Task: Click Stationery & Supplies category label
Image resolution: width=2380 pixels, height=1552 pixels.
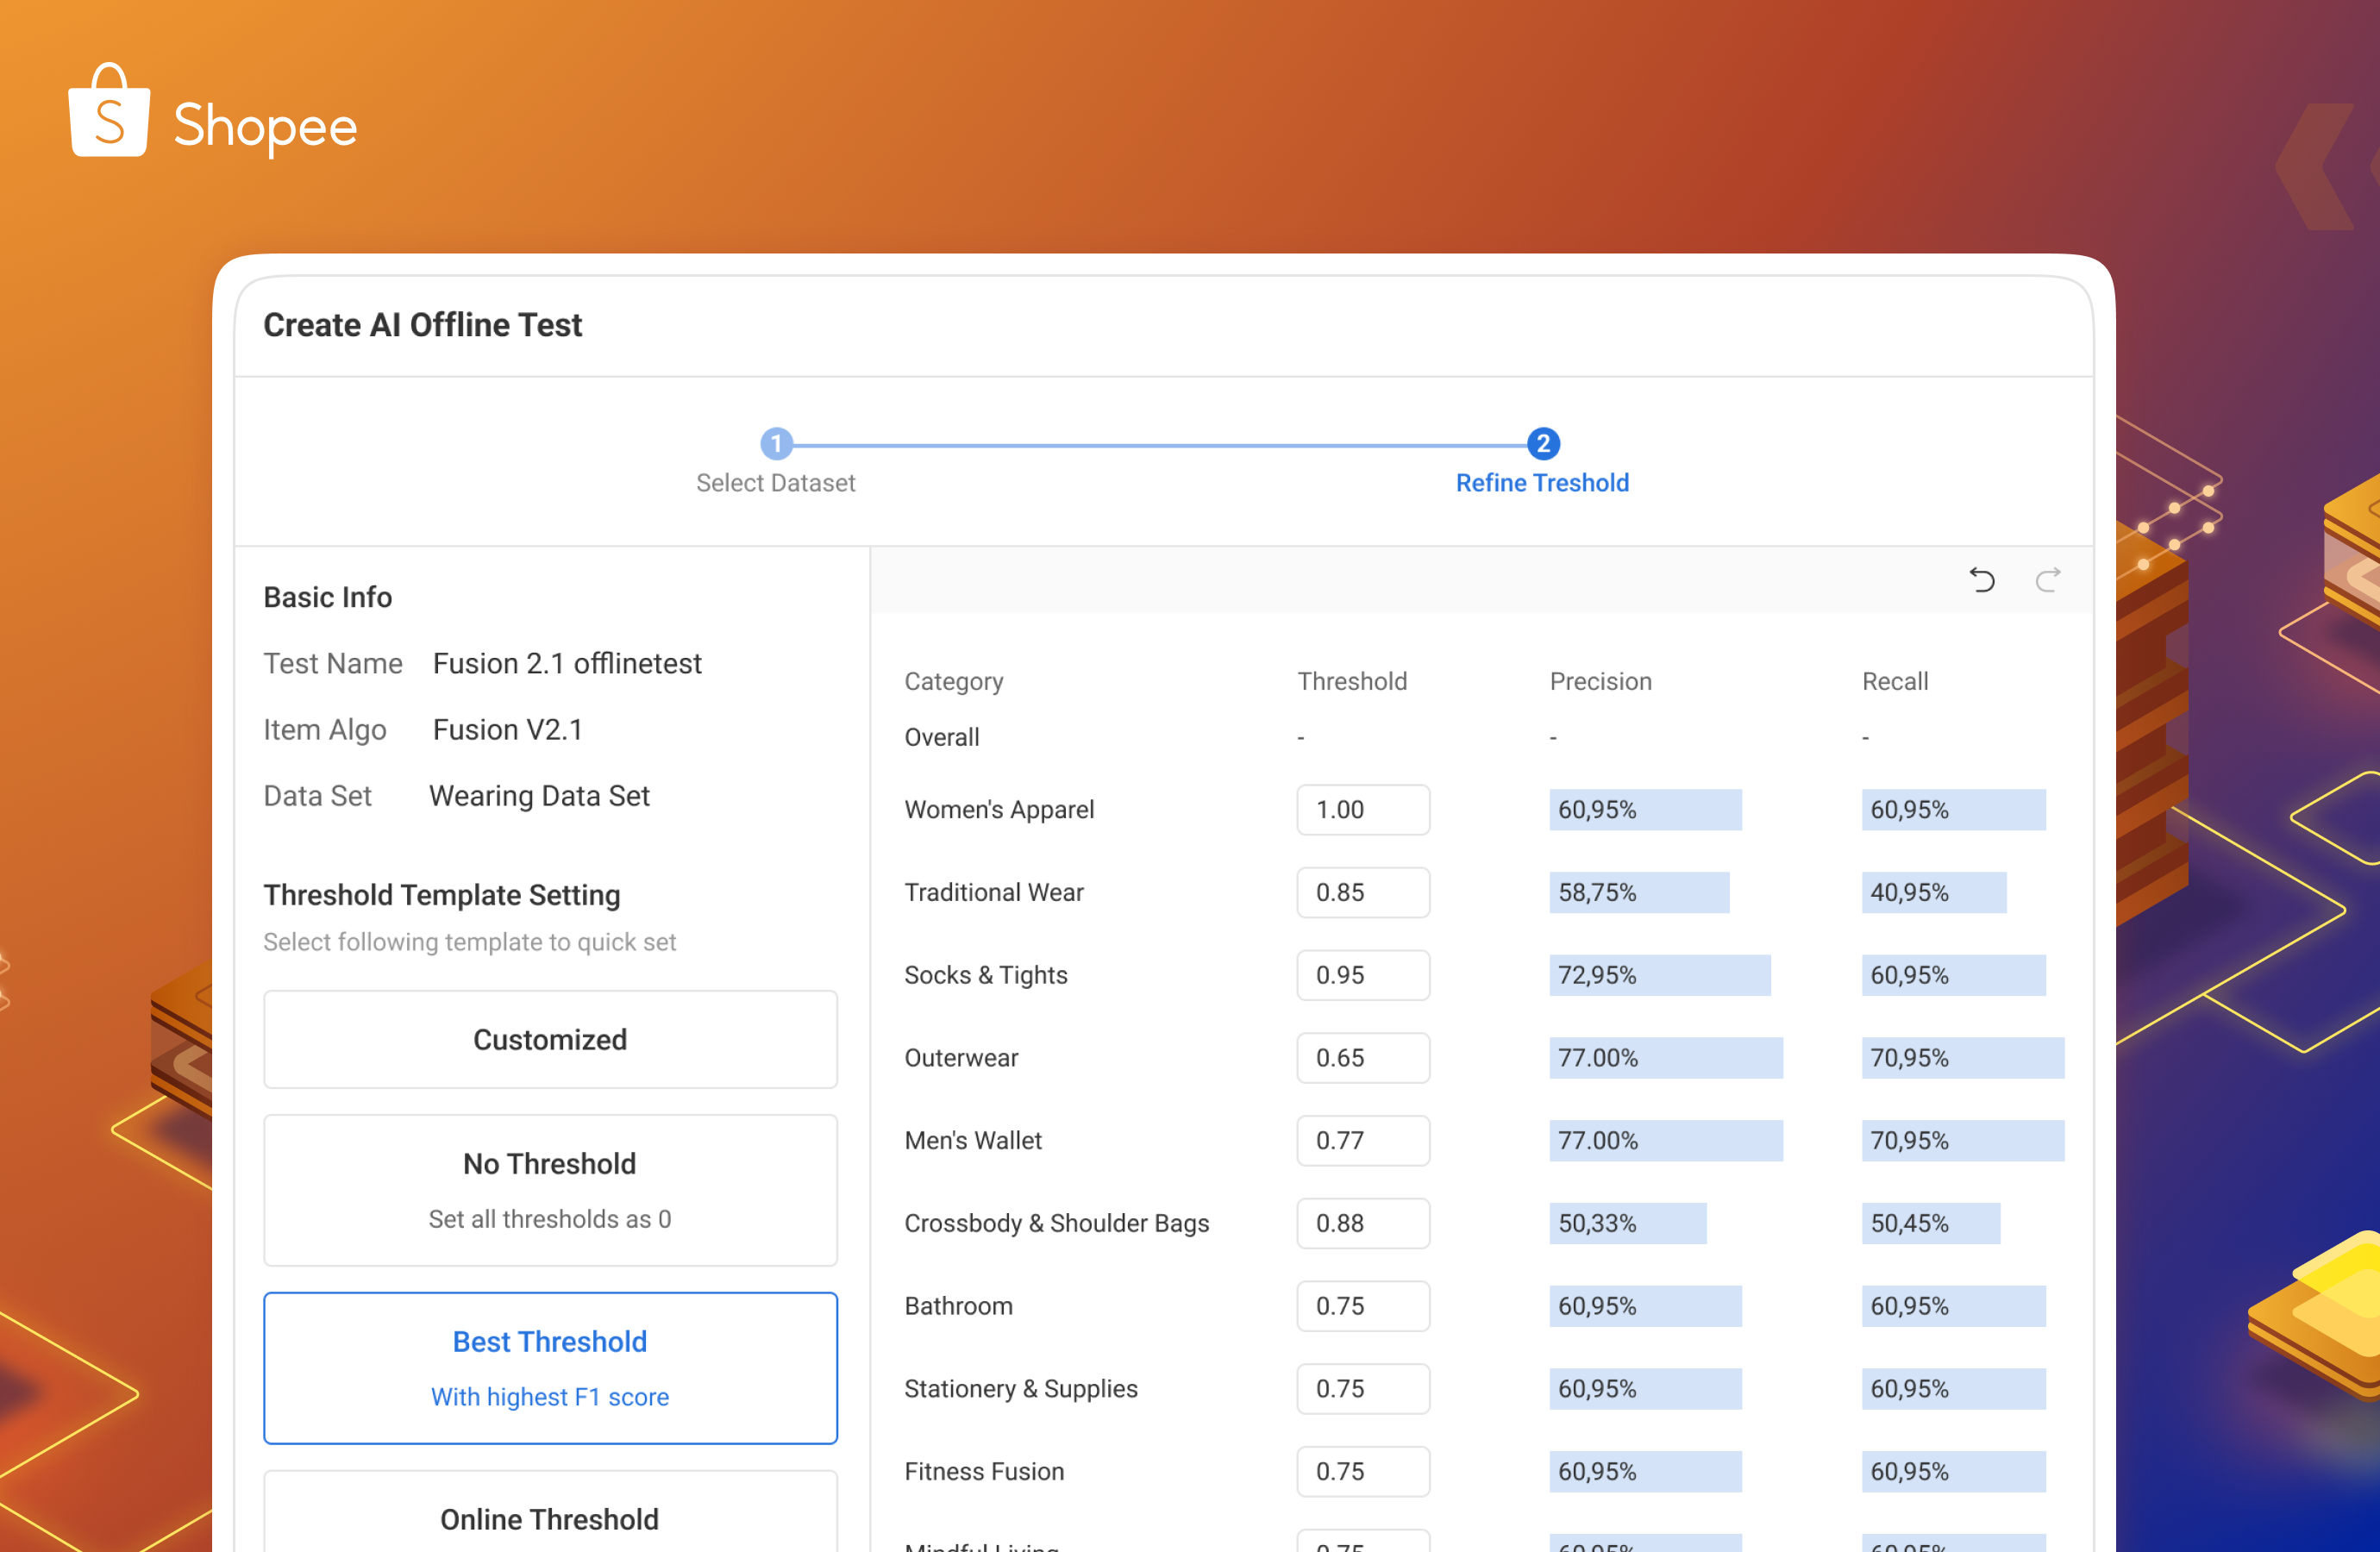Action: click(1021, 1389)
